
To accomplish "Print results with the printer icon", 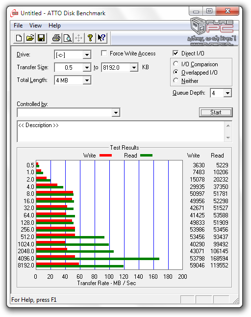I will 56,38.
